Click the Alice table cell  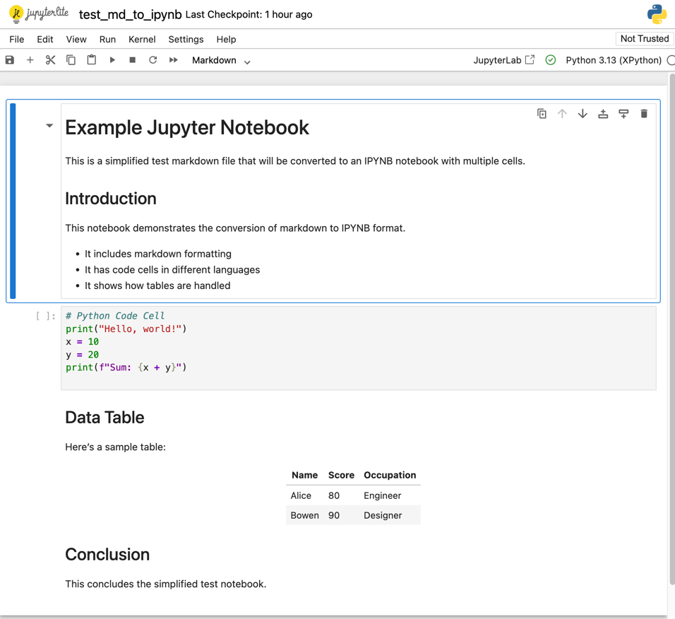point(301,495)
